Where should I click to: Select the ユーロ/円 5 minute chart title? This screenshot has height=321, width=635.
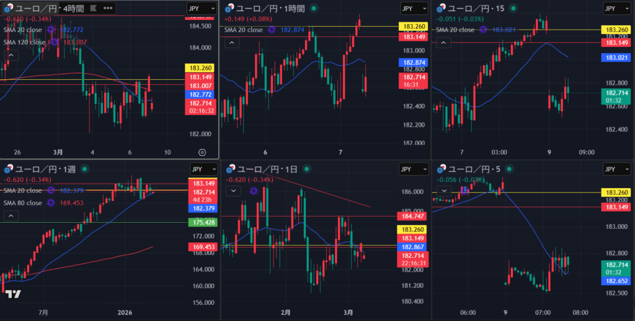[x=471, y=169]
